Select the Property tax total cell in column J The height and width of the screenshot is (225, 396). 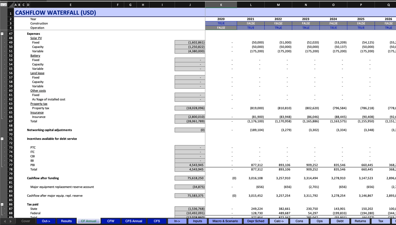tap(190, 108)
